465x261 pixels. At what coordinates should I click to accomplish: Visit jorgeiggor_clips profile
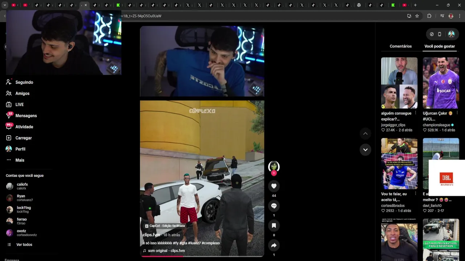(x=393, y=125)
